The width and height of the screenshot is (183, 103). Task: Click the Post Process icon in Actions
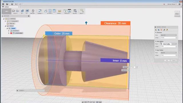tap(50, 11)
